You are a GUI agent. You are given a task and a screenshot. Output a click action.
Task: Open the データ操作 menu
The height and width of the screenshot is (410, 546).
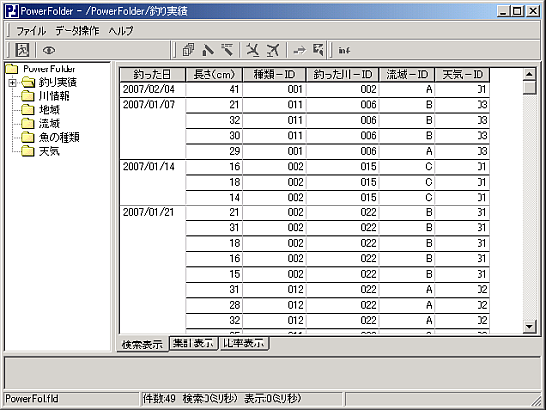77,31
